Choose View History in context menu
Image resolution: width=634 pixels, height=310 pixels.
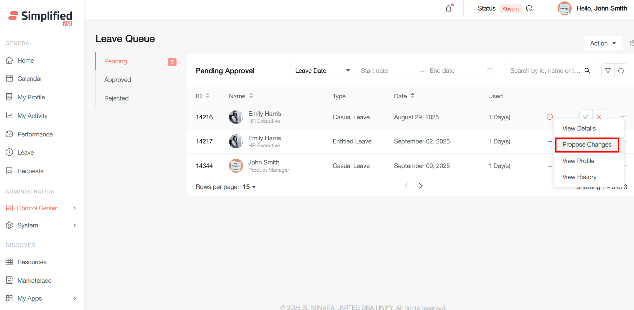point(579,177)
